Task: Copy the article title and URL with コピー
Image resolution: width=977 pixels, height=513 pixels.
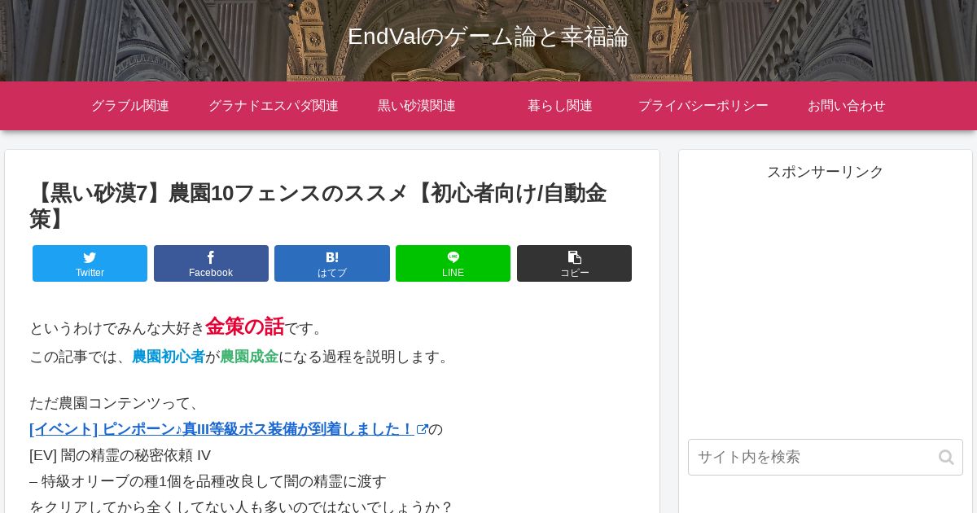Action: [x=574, y=263]
